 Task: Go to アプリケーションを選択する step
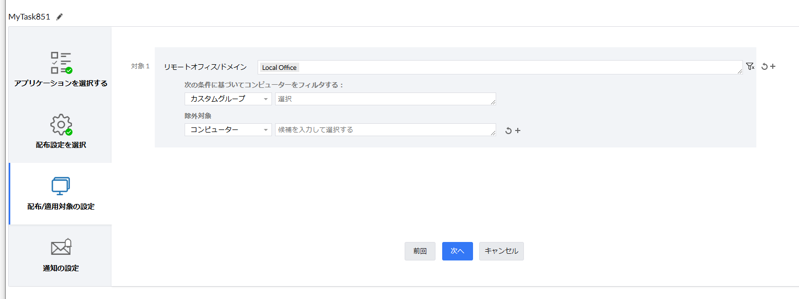point(61,83)
